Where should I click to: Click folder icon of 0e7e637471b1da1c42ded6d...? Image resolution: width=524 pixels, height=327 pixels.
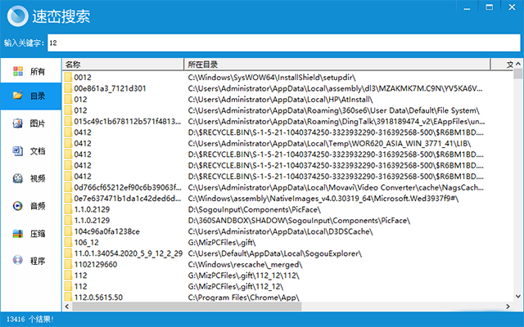click(68, 199)
